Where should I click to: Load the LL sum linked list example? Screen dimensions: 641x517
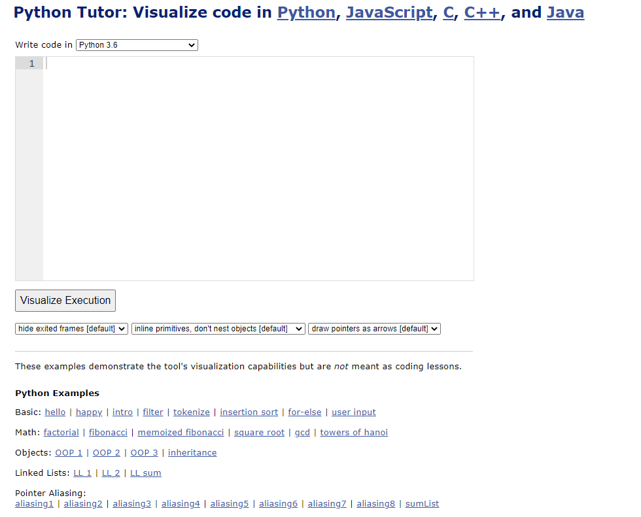pos(145,473)
